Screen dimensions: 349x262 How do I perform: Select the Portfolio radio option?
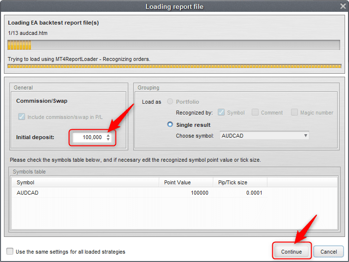coord(170,101)
